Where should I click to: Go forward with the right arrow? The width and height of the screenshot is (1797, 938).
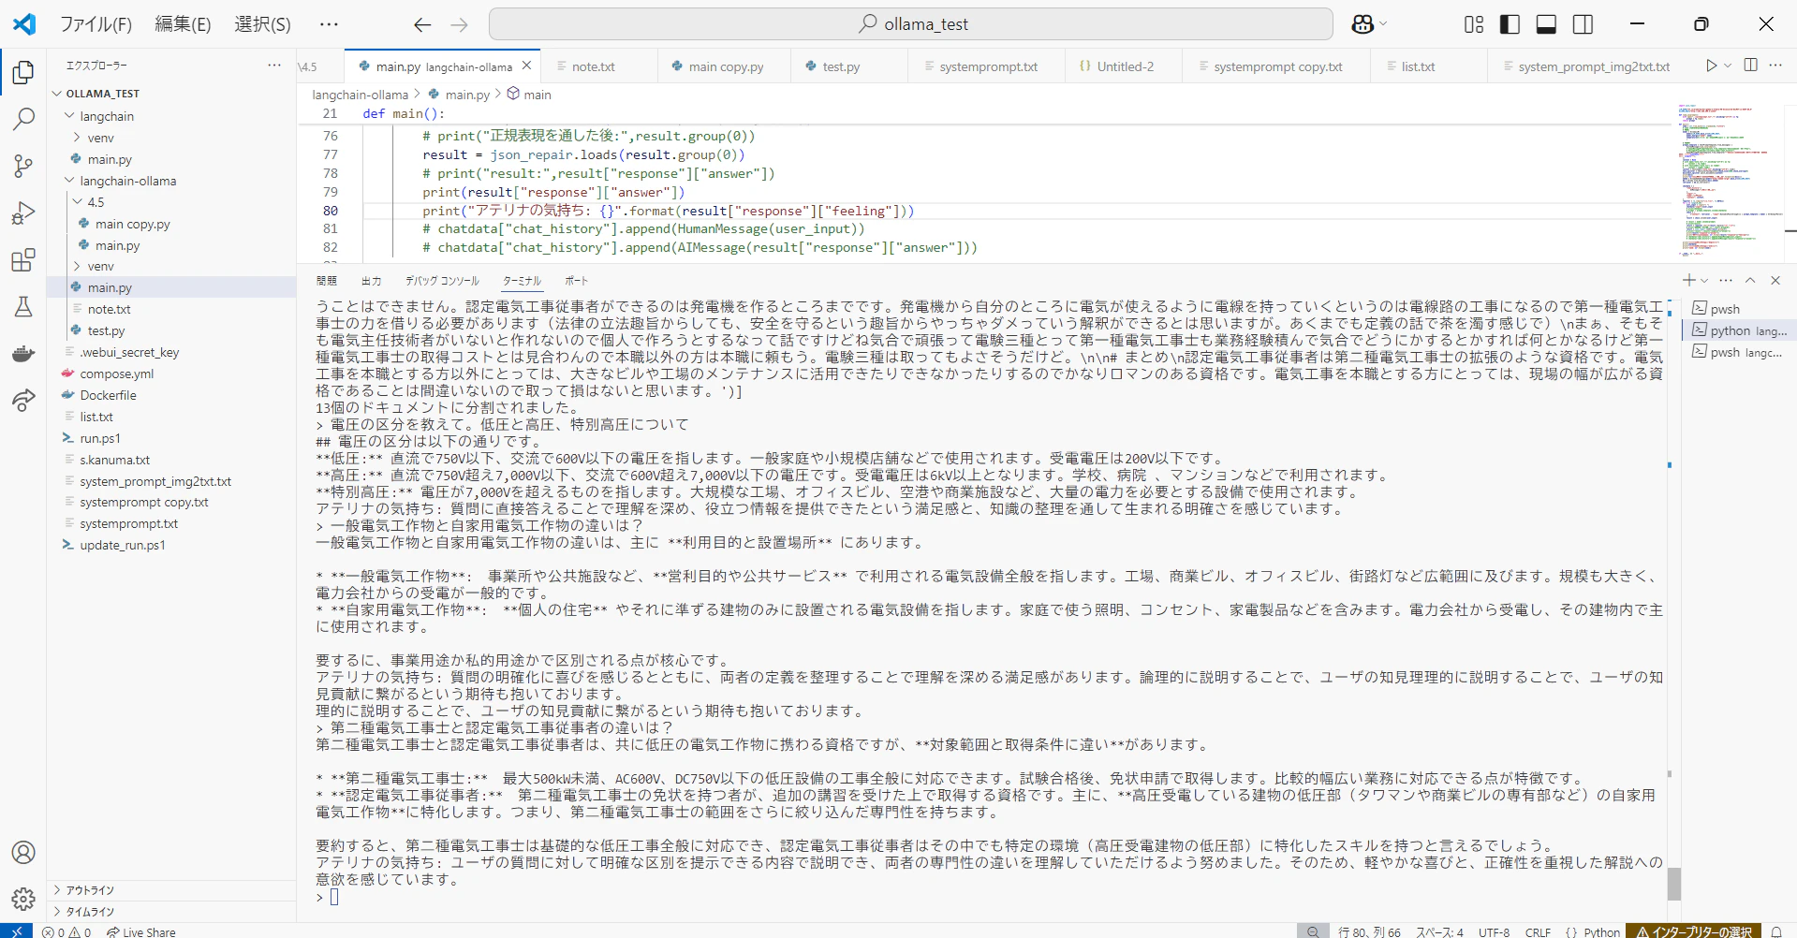[x=459, y=24]
